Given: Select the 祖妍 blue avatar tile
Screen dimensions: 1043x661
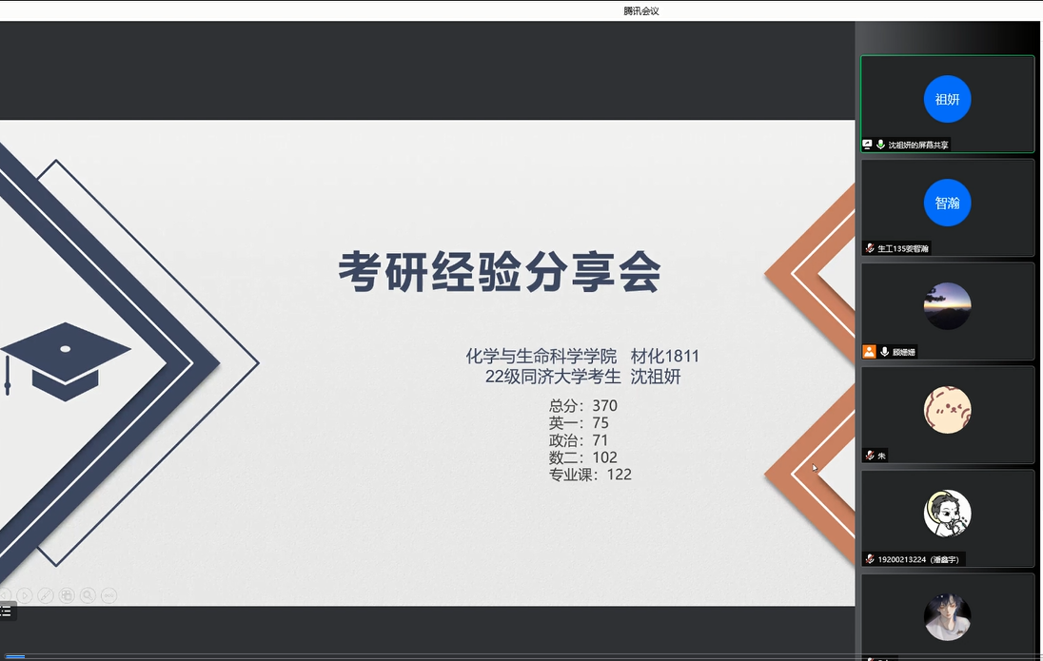Looking at the screenshot, I should pos(947,99).
